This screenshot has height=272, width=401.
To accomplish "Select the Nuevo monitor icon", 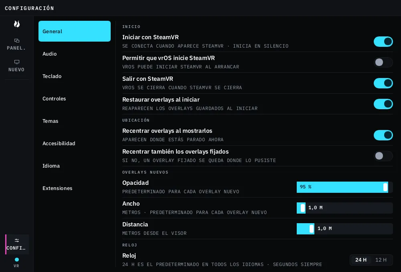I will coord(16,62).
